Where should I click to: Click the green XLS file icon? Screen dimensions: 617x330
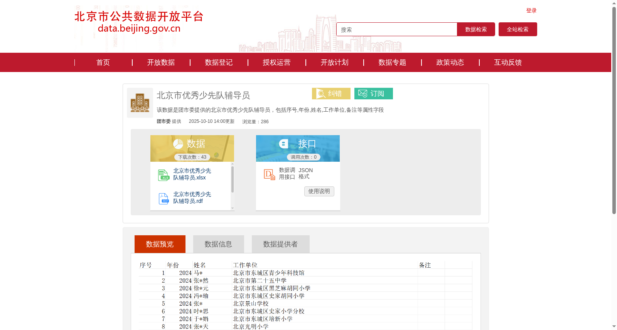point(164,175)
